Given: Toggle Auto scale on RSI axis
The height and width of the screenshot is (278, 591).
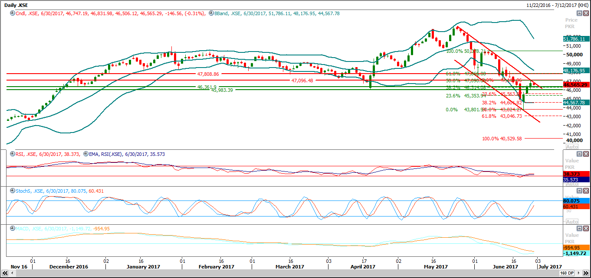Looking at the screenshot, I should click(x=572, y=184).
